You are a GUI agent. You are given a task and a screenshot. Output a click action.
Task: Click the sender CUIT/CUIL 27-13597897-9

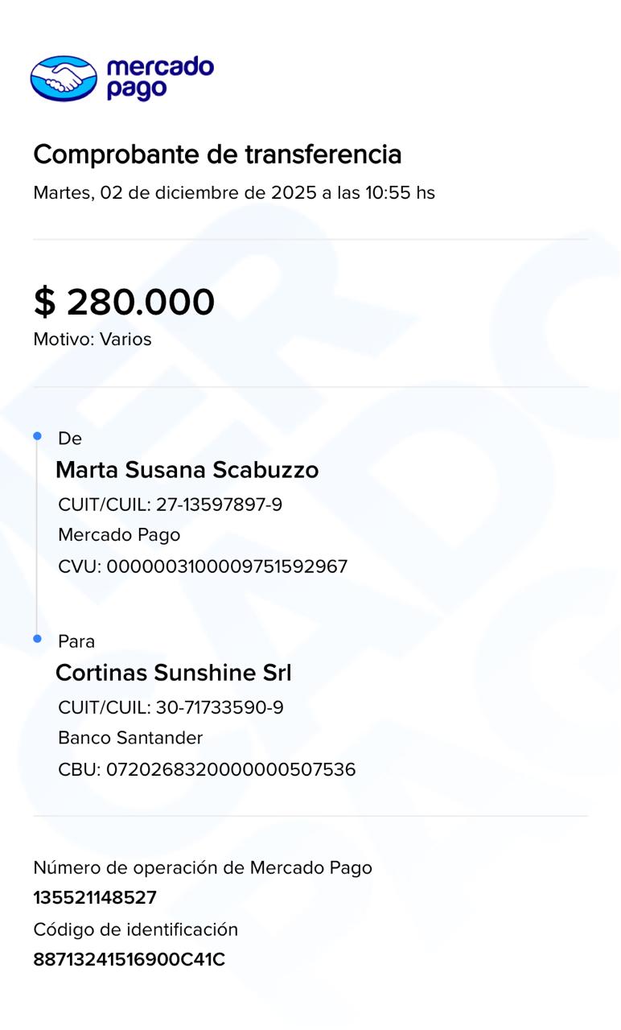170,505
